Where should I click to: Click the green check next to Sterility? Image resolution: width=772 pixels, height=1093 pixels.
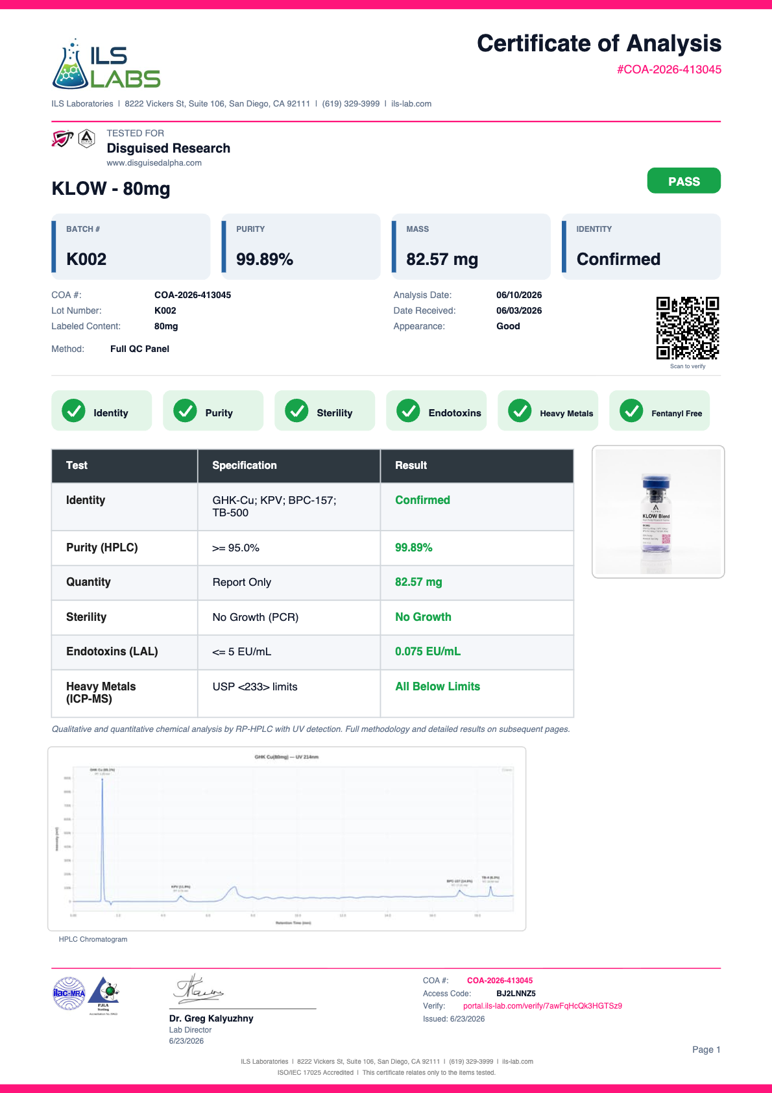click(296, 411)
